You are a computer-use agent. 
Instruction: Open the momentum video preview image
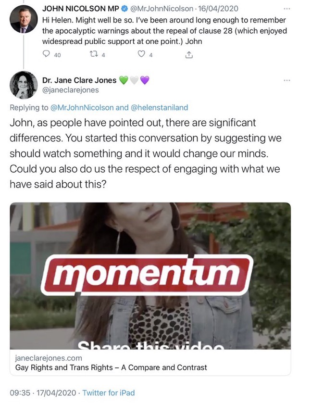(x=150, y=276)
